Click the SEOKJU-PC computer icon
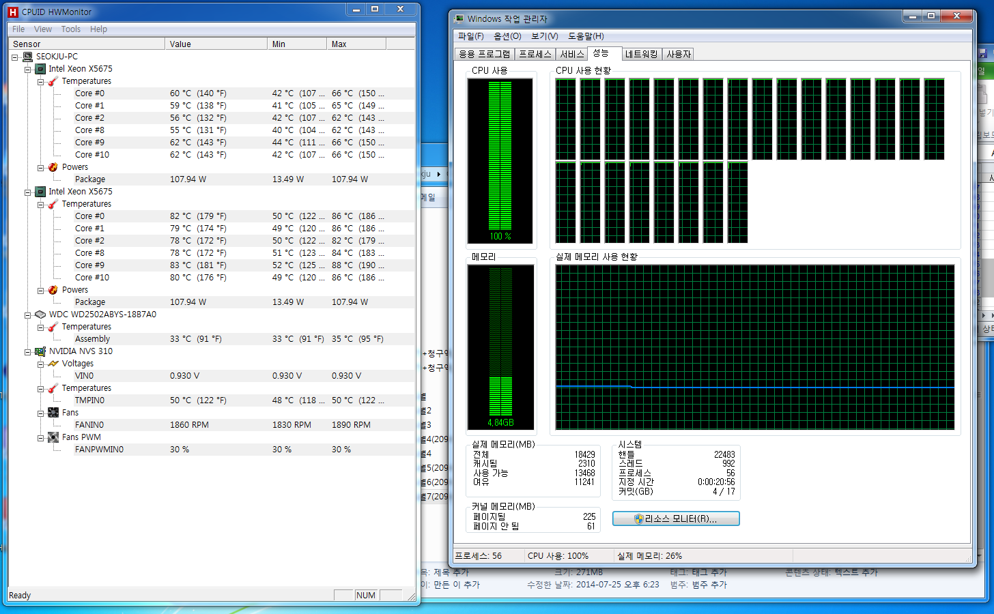The width and height of the screenshot is (994, 614). click(27, 57)
